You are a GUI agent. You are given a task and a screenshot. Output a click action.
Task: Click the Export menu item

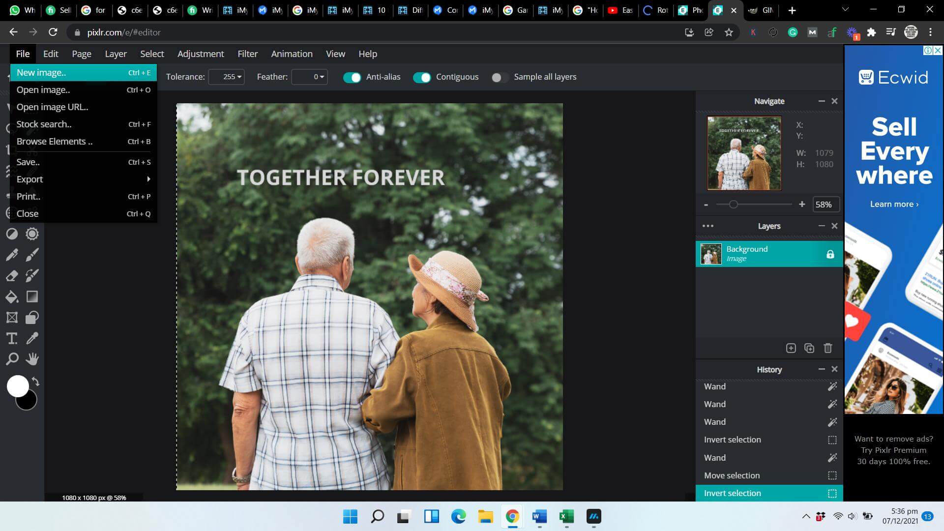click(x=30, y=179)
